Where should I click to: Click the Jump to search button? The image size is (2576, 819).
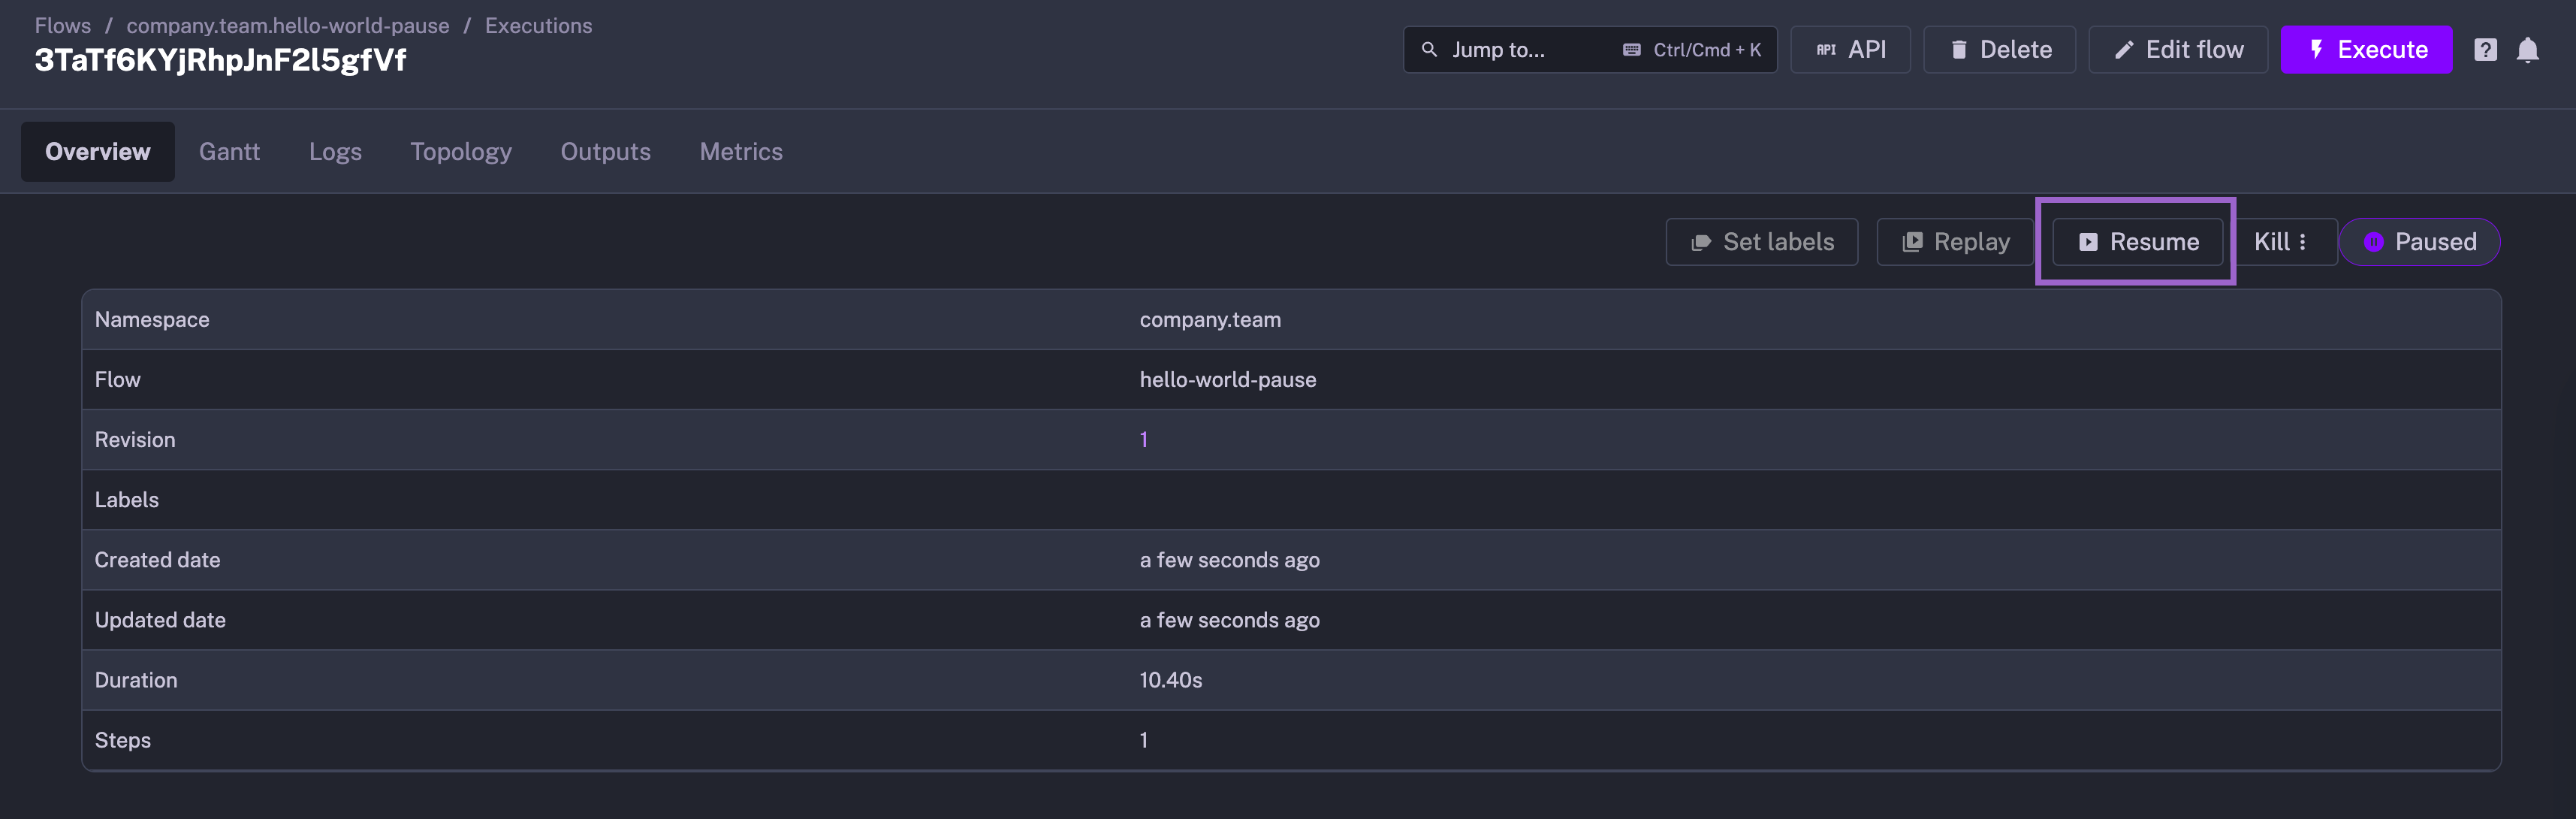coord(1588,47)
